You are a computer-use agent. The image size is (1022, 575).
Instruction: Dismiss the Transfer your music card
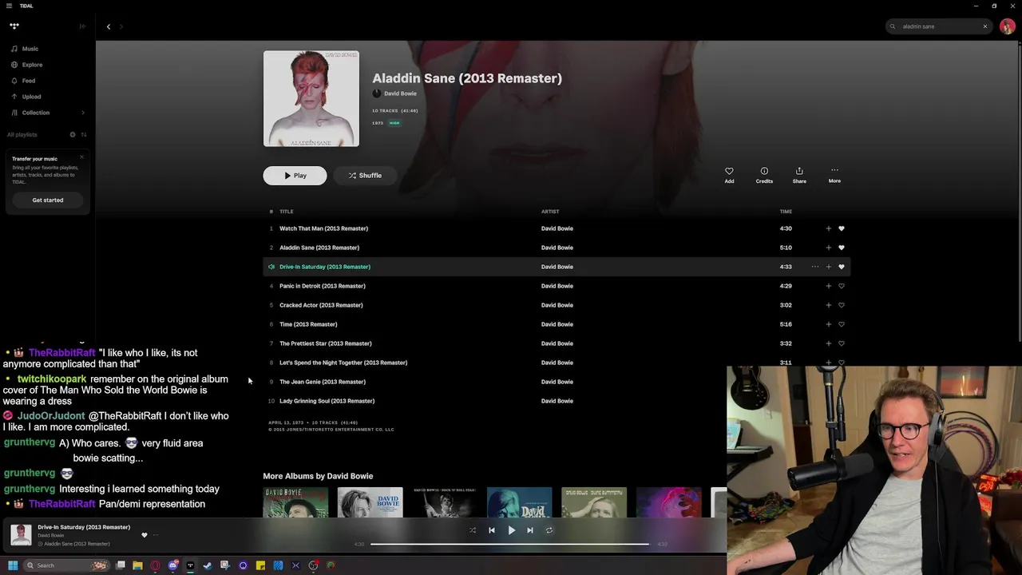coord(81,157)
